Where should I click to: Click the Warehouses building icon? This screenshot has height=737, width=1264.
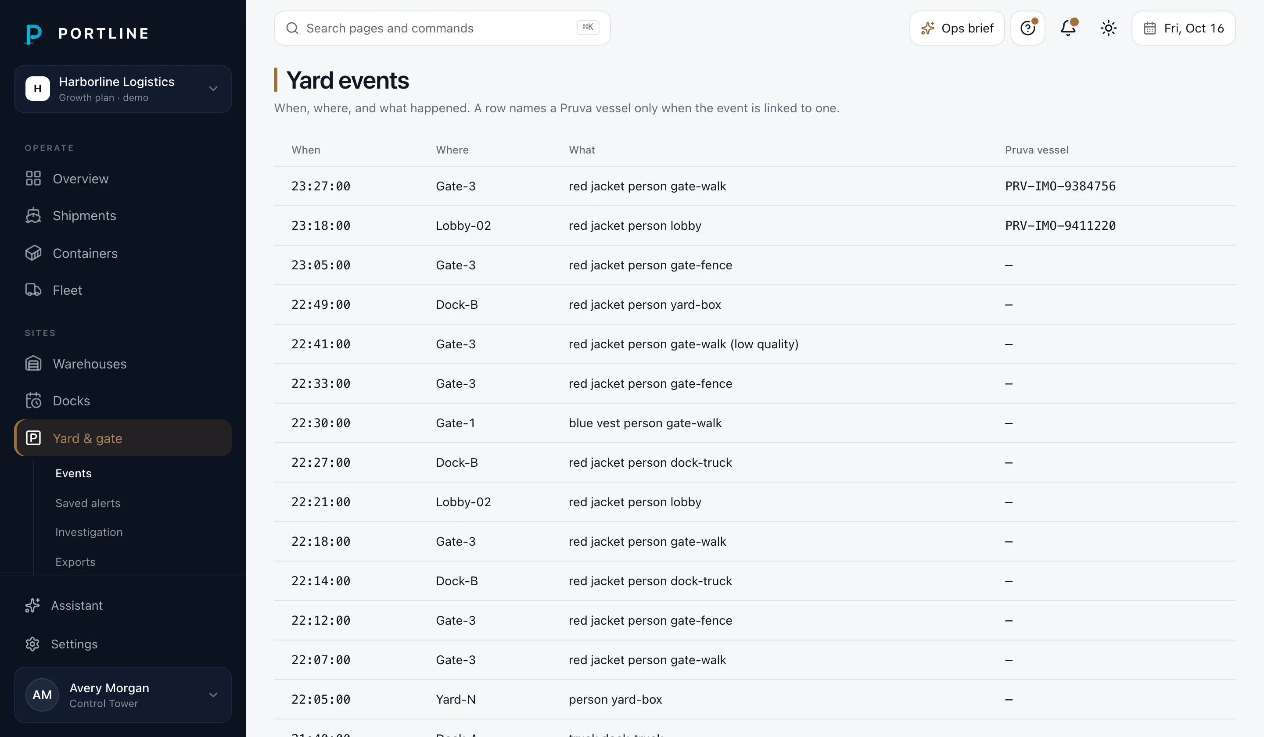(x=33, y=364)
